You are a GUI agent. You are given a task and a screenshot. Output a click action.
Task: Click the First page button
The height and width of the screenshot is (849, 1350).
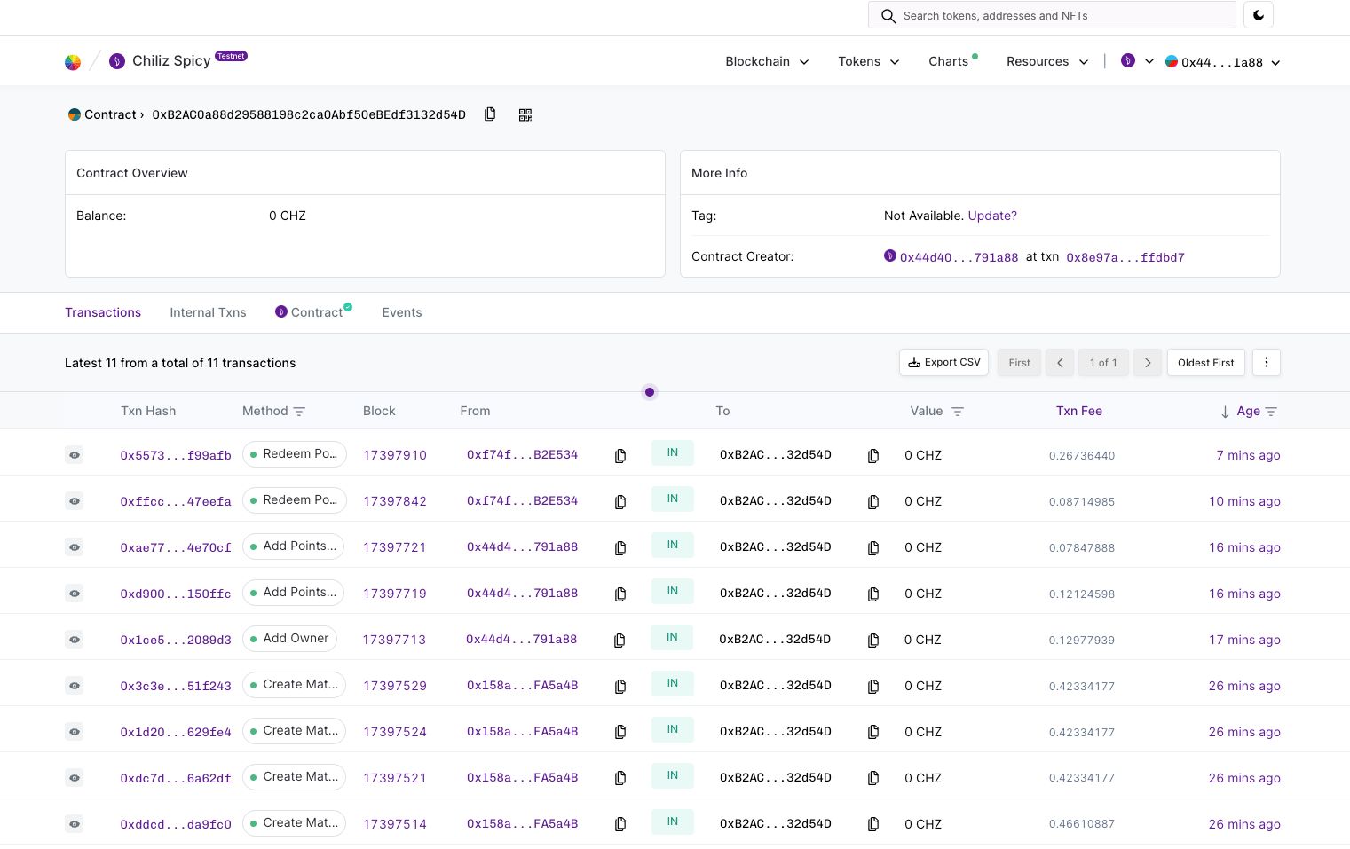pyautogui.click(x=1019, y=362)
